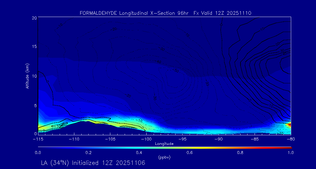This screenshot has height=169, width=316.
Task: Click the 50 contour line label
Action: [176, 71]
